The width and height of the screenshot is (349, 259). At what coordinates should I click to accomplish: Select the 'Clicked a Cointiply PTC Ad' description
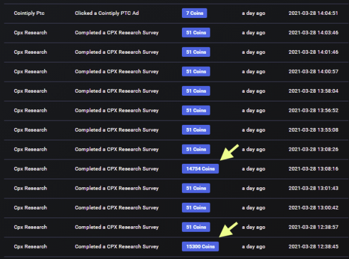pos(107,13)
